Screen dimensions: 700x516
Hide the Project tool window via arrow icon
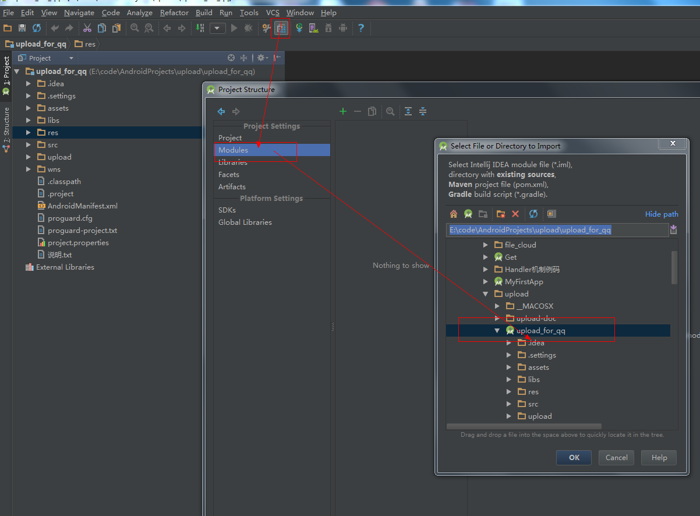277,58
